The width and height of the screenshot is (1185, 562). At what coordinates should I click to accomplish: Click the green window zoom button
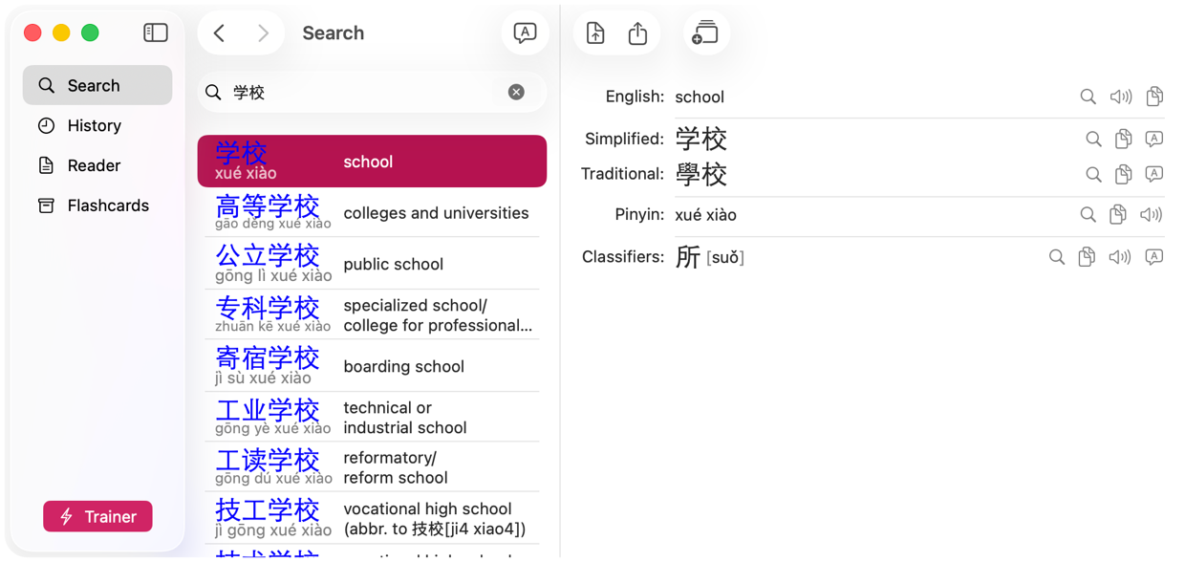click(x=90, y=32)
